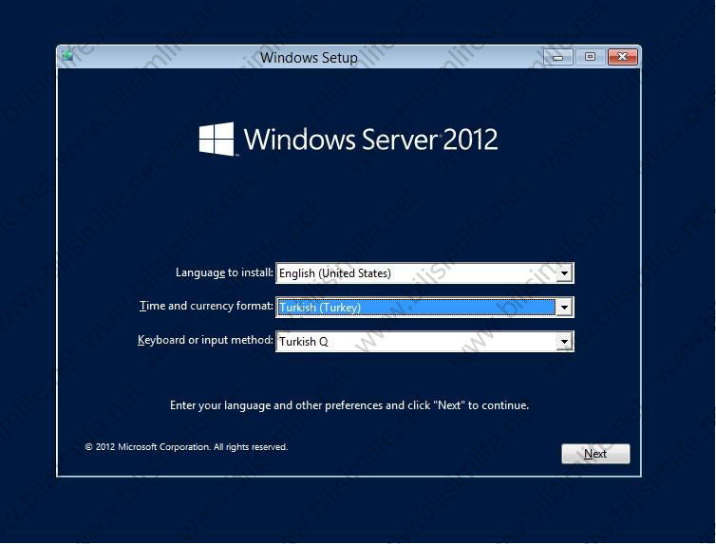Screen dimensions: 716x544
Task: Expand the Language to install dropdown arrow
Action: 564,273
